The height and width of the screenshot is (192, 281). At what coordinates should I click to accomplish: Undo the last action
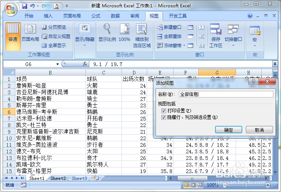point(32,6)
